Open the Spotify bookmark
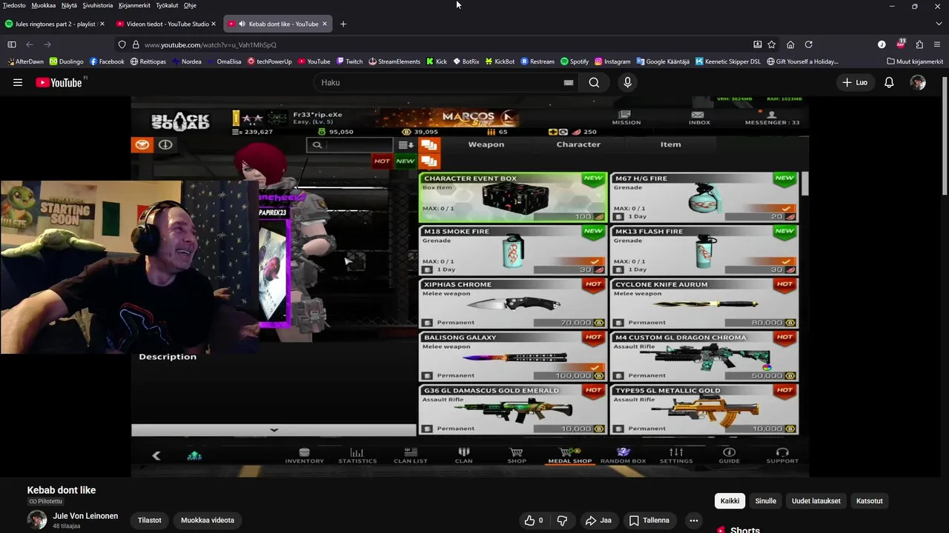Screen dimensions: 949x533 (x=575, y=61)
